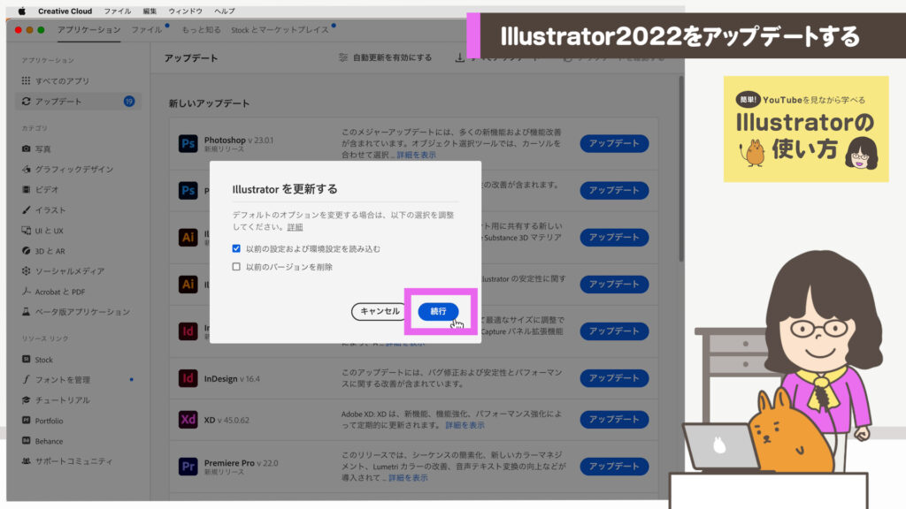Open the ヘルプ menu
This screenshot has width=906, height=509.
(224, 11)
